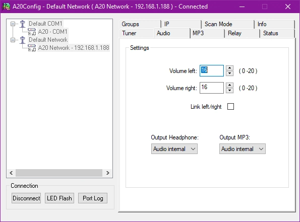This screenshot has height=222, width=300.
Task: Select the Default Network antenna icon
Action: pos(22,40)
